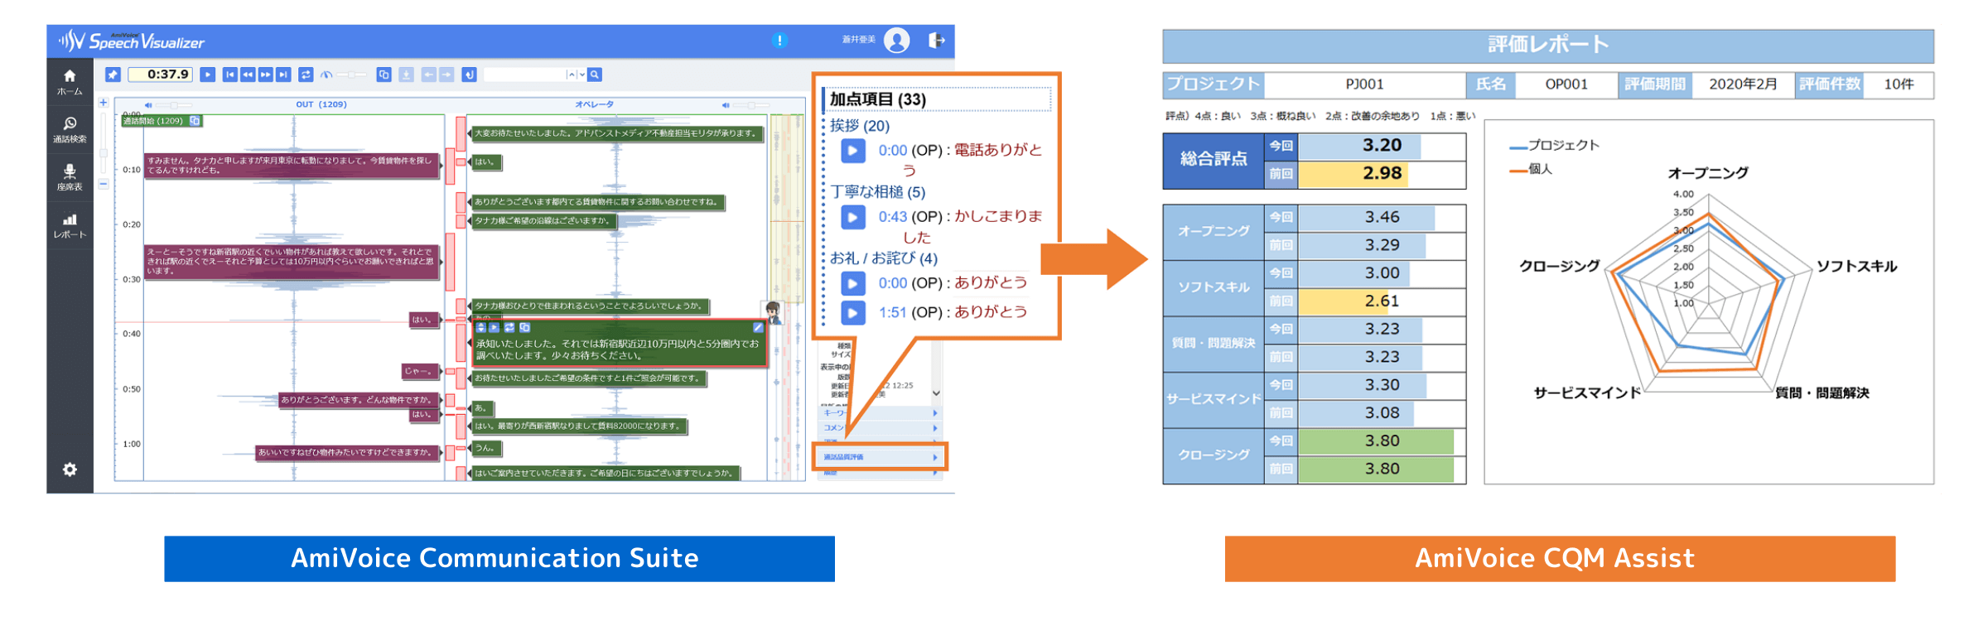Jump to the start of the recording
The width and height of the screenshot is (1988, 621).
(x=230, y=75)
